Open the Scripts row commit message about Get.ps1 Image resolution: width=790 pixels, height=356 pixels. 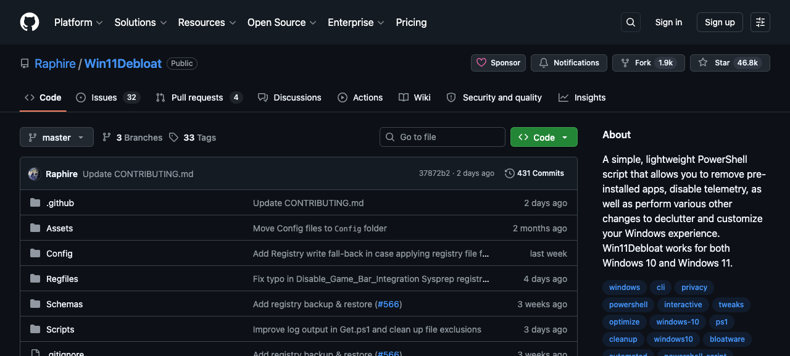367,329
